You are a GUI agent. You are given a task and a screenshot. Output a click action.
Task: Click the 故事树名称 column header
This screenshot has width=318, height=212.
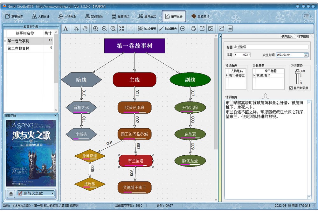coord(25,33)
